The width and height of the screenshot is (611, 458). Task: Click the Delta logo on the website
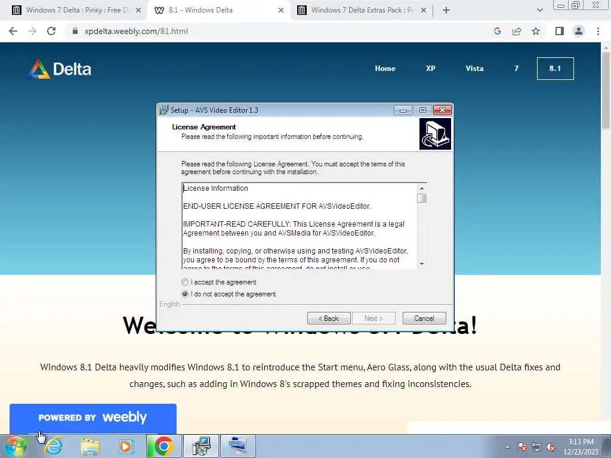pos(60,69)
